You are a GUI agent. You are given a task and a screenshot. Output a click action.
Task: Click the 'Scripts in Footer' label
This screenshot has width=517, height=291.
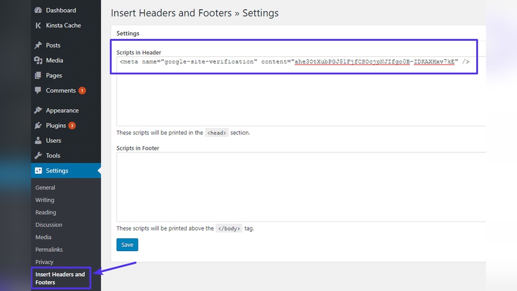(x=138, y=148)
